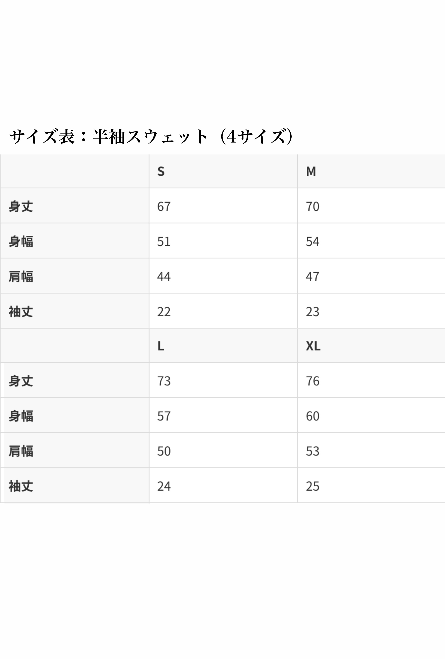Select the XL size column header
This screenshot has width=445, height=659.
pos(313,346)
